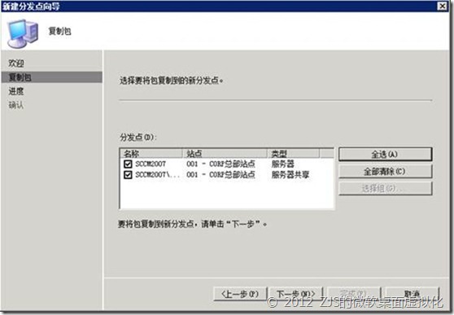This screenshot has width=454, height=315.
Task: Click the disabled 完成(F) finish button
Action: coord(354,293)
